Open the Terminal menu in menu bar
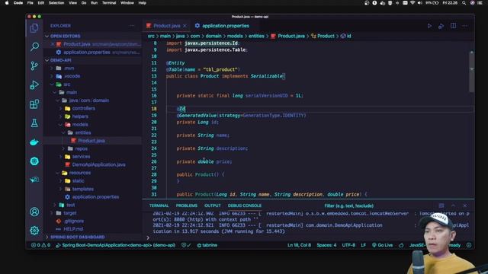Screen dimensions: 488x274 (x=109, y=3)
